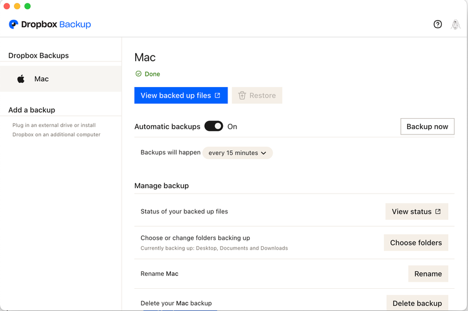Click the Apple logo icon in sidebar
The image size is (468, 311).
(x=21, y=79)
